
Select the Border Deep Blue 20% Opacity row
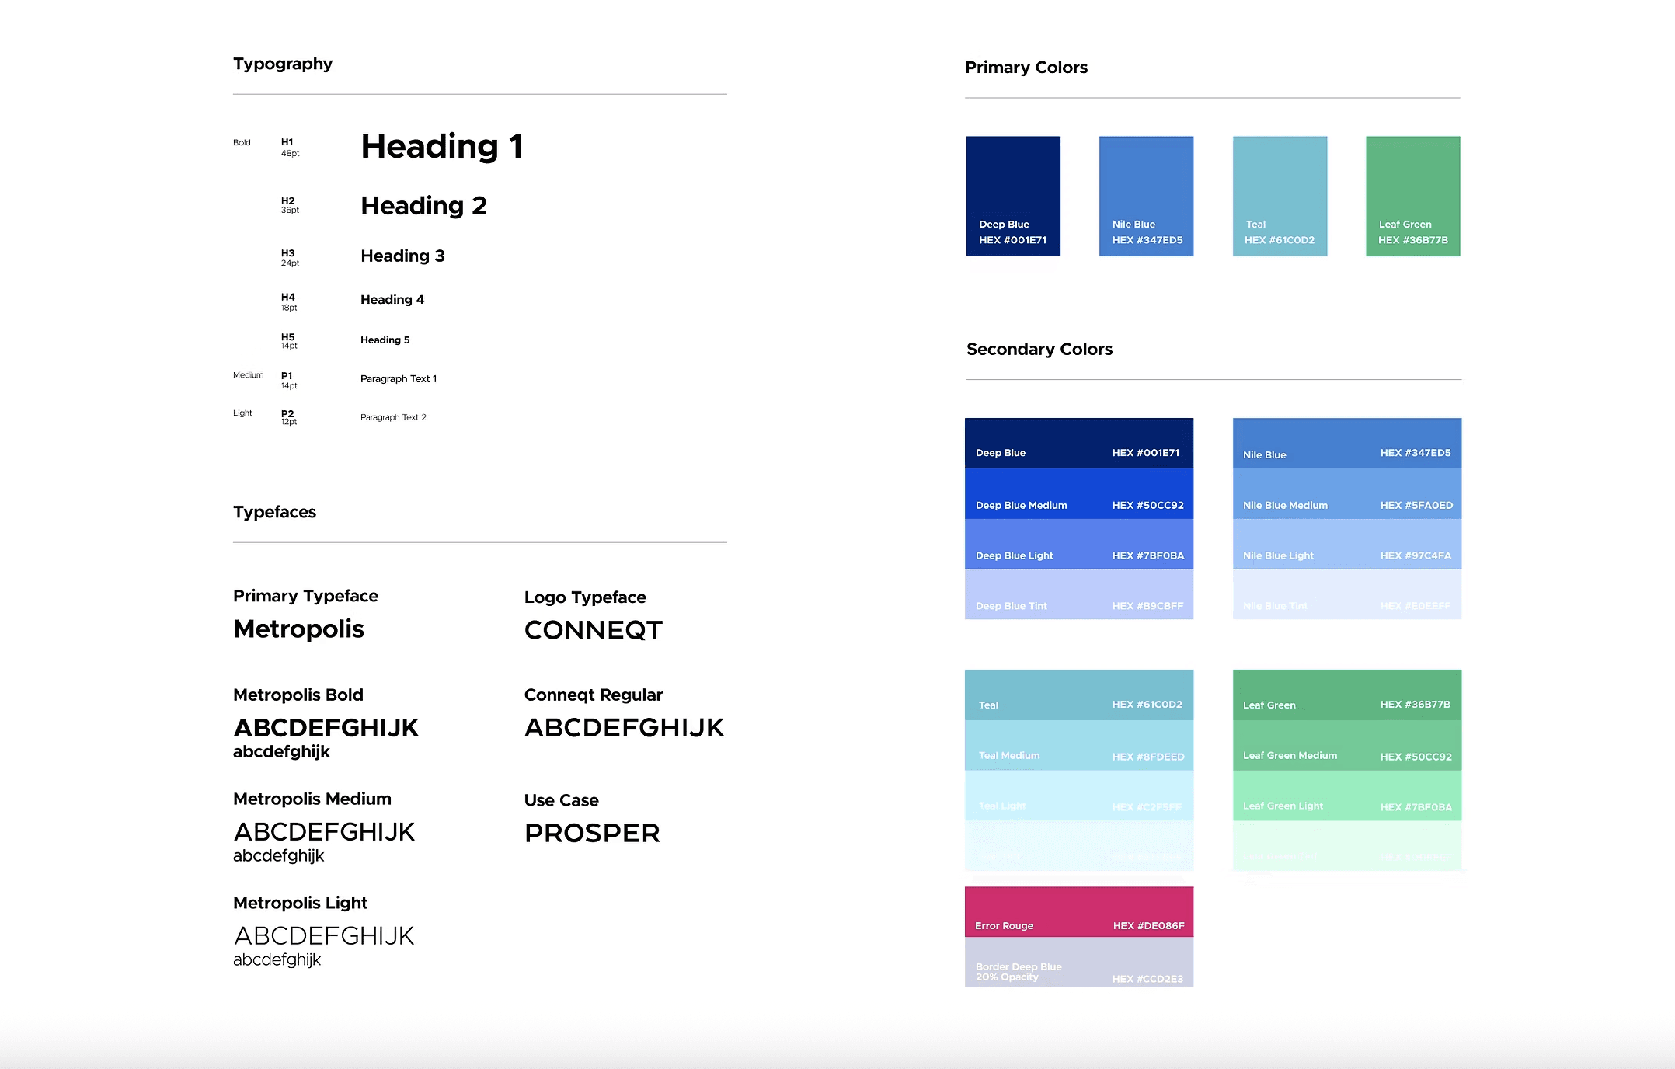pyautogui.click(x=1078, y=963)
